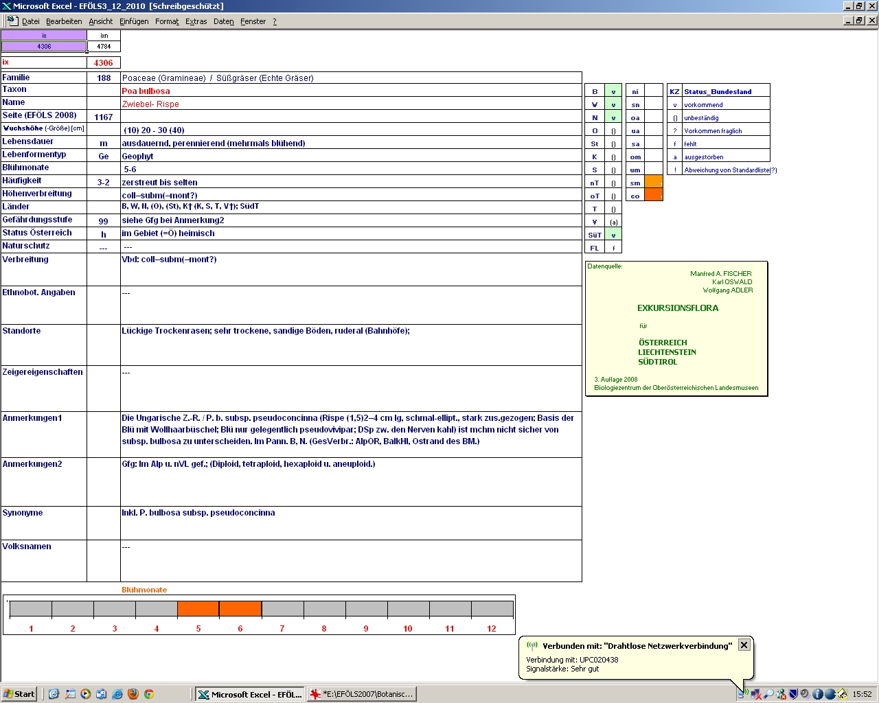Click the wireless network connection tray icon

pos(743,694)
